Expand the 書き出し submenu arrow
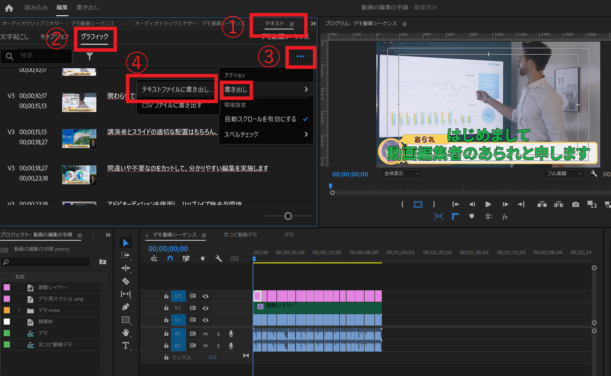 [306, 89]
